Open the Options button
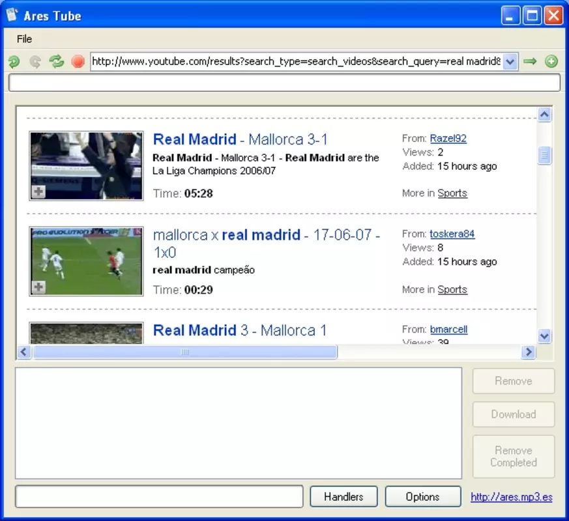The image size is (569, 521). 423,496
